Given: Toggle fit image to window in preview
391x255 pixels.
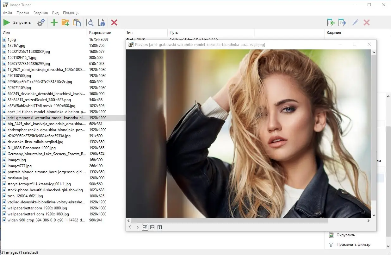Looking at the screenshot, I should point(145,227).
